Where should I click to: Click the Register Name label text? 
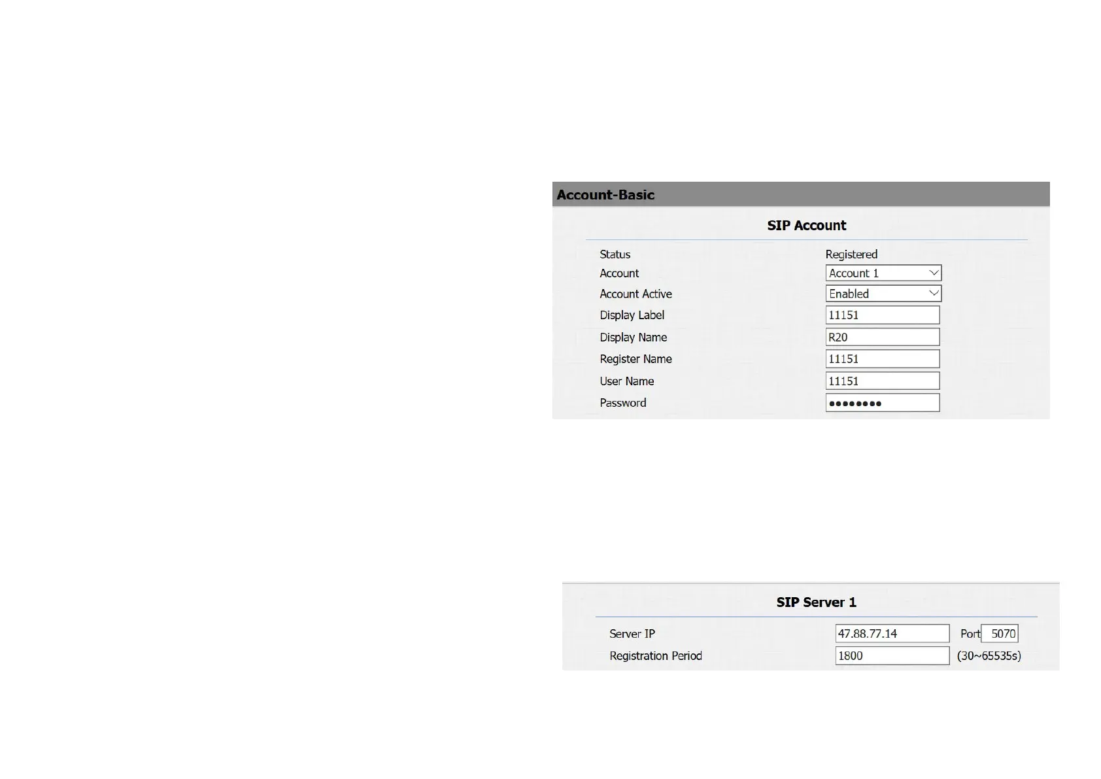(635, 359)
